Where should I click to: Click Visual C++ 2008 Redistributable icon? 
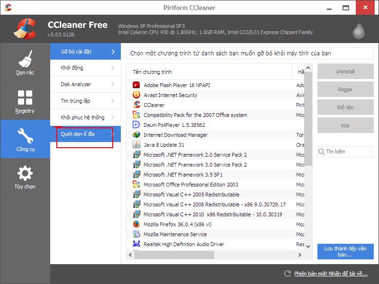(136, 204)
